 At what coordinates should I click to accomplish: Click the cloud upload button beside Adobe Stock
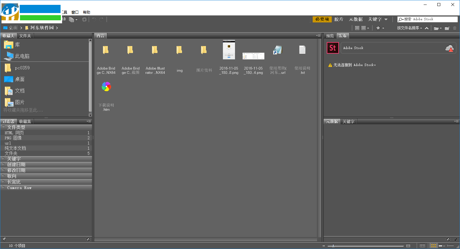coord(450,48)
